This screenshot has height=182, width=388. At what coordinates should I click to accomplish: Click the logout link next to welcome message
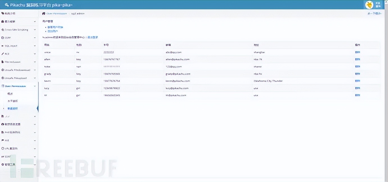click(93, 37)
